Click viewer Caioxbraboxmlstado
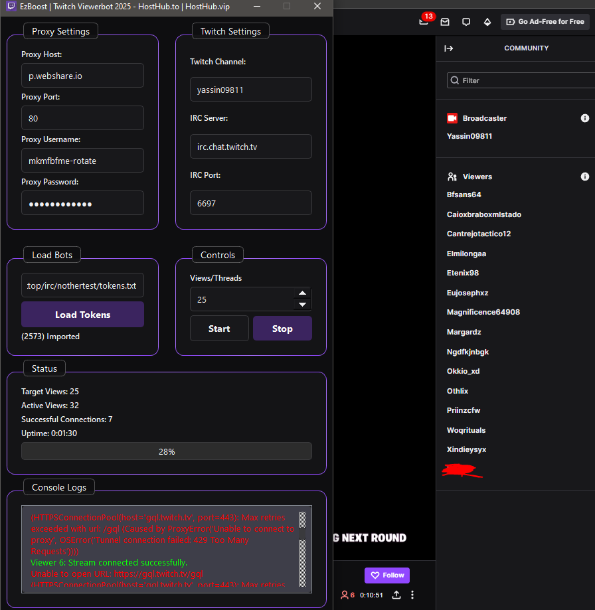 484,214
